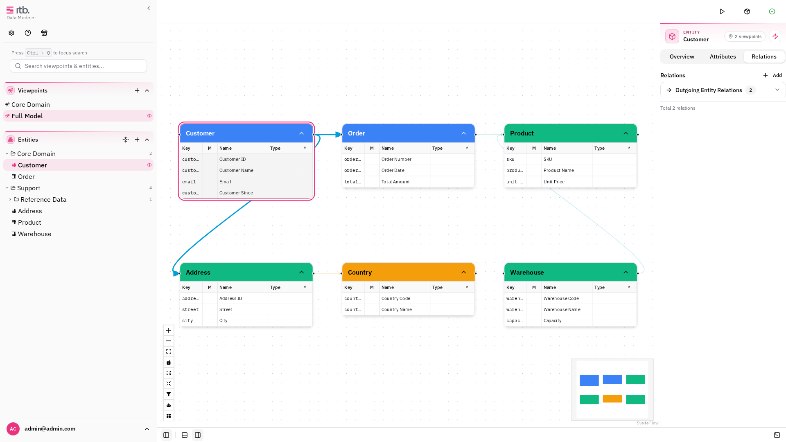Click the lightning bolt icon in entity panel

(x=775, y=36)
